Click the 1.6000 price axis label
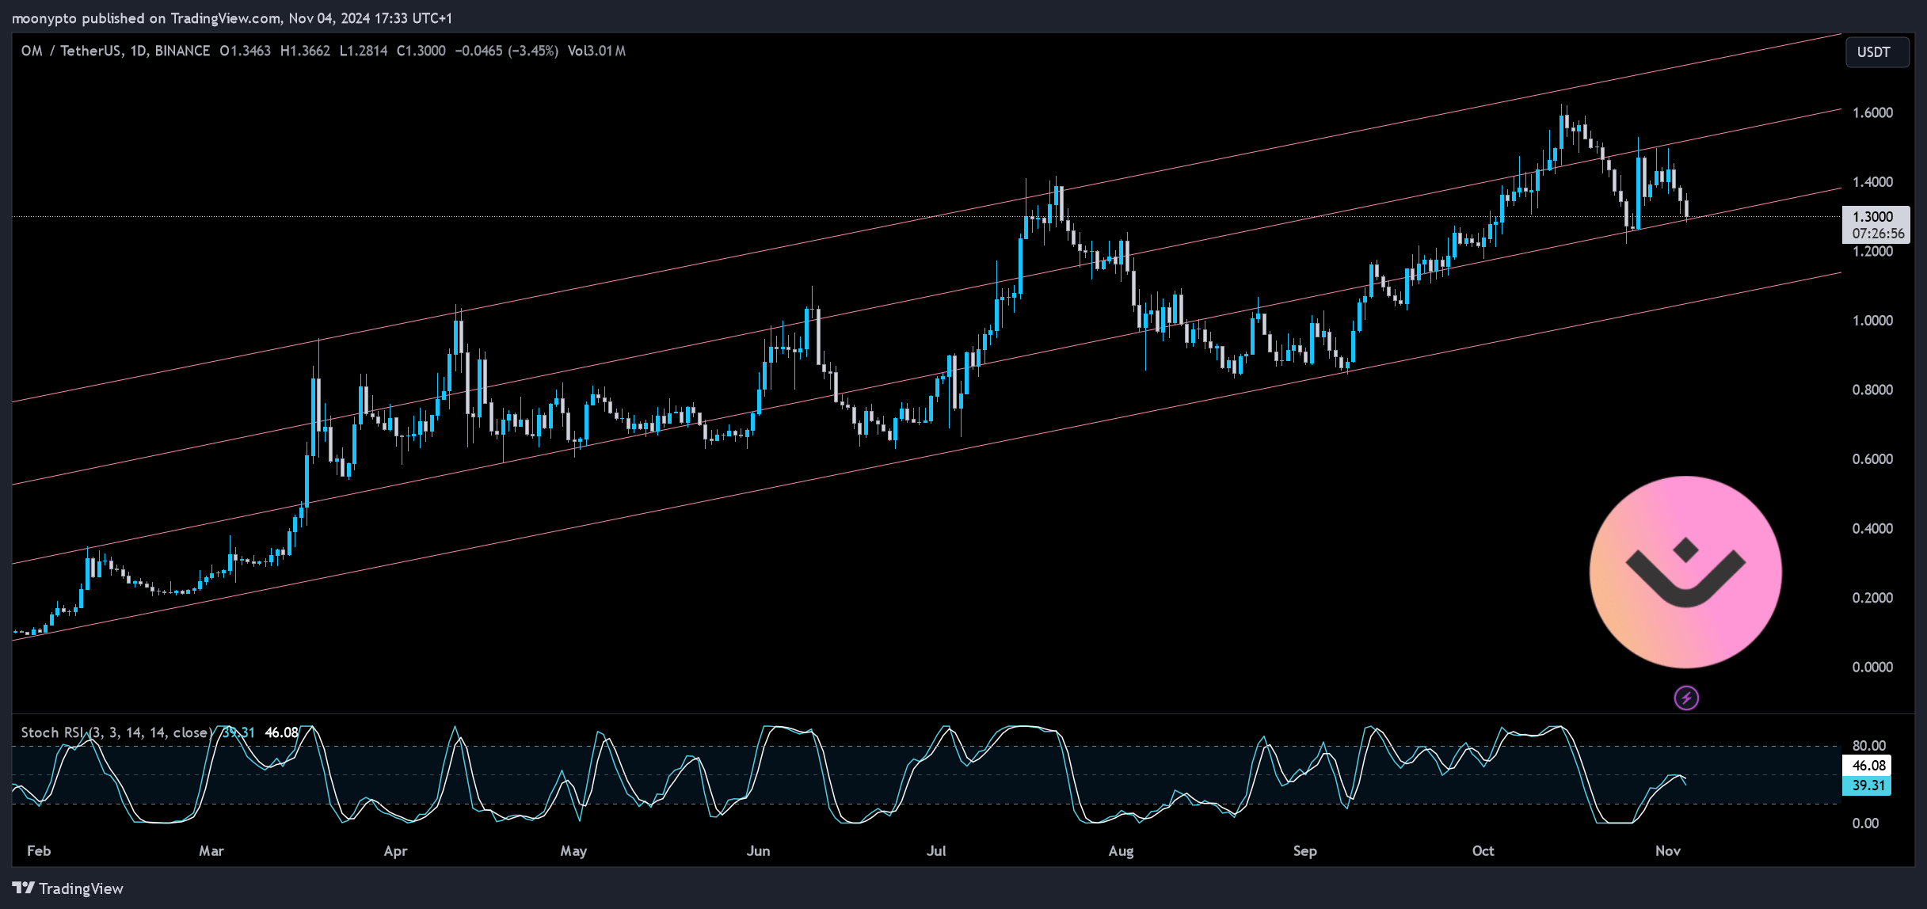1927x909 pixels. pos(1873,112)
